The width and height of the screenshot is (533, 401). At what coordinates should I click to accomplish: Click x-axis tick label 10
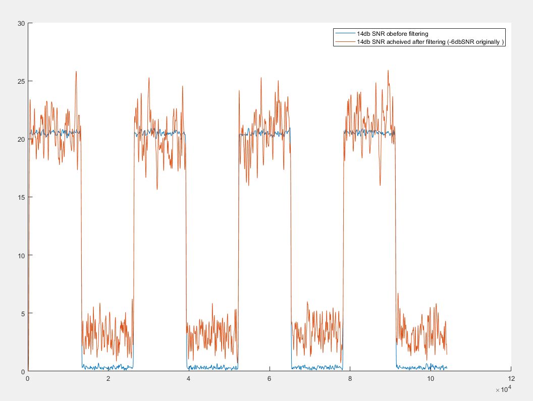tap(431, 379)
